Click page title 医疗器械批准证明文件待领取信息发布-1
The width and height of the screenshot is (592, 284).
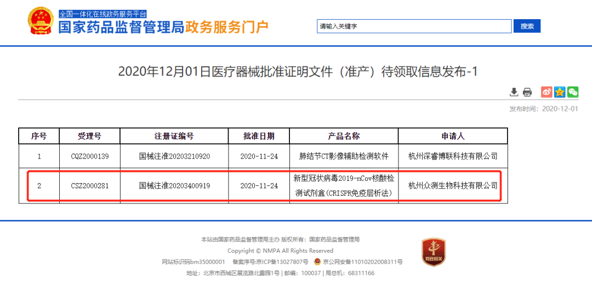(x=298, y=71)
